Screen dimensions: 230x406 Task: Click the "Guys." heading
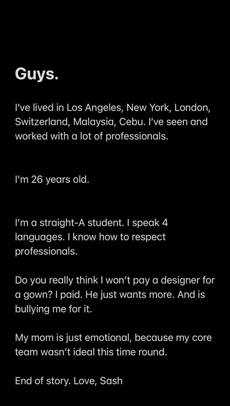click(36, 75)
